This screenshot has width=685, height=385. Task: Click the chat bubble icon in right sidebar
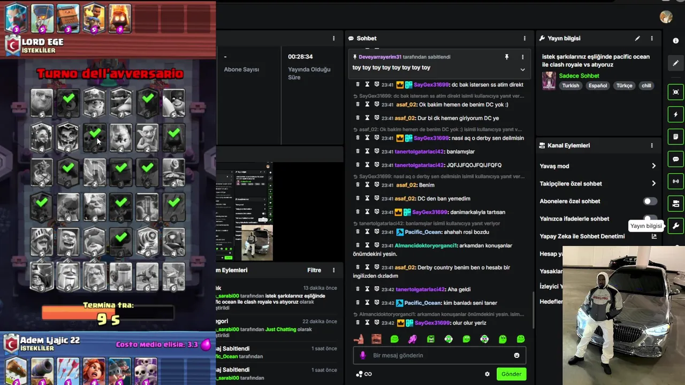(675, 159)
